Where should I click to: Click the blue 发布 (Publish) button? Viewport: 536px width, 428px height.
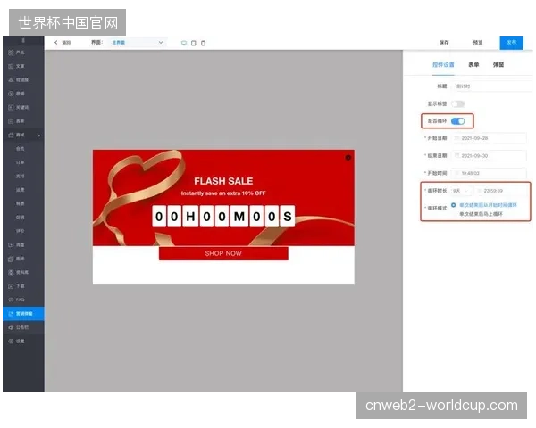point(511,42)
